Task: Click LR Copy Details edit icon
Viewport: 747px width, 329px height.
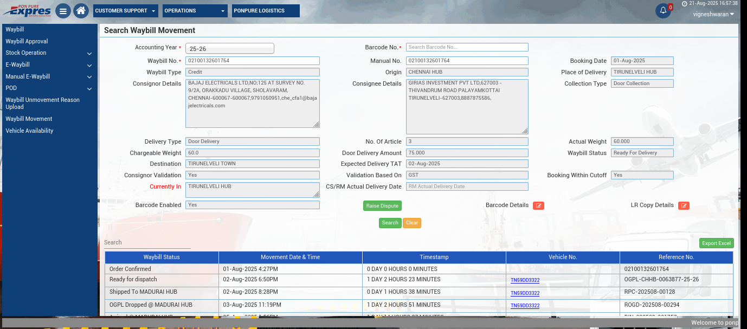Action: [684, 205]
